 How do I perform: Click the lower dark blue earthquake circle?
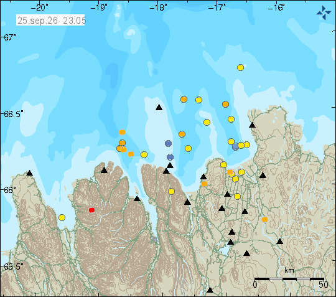click(x=170, y=157)
